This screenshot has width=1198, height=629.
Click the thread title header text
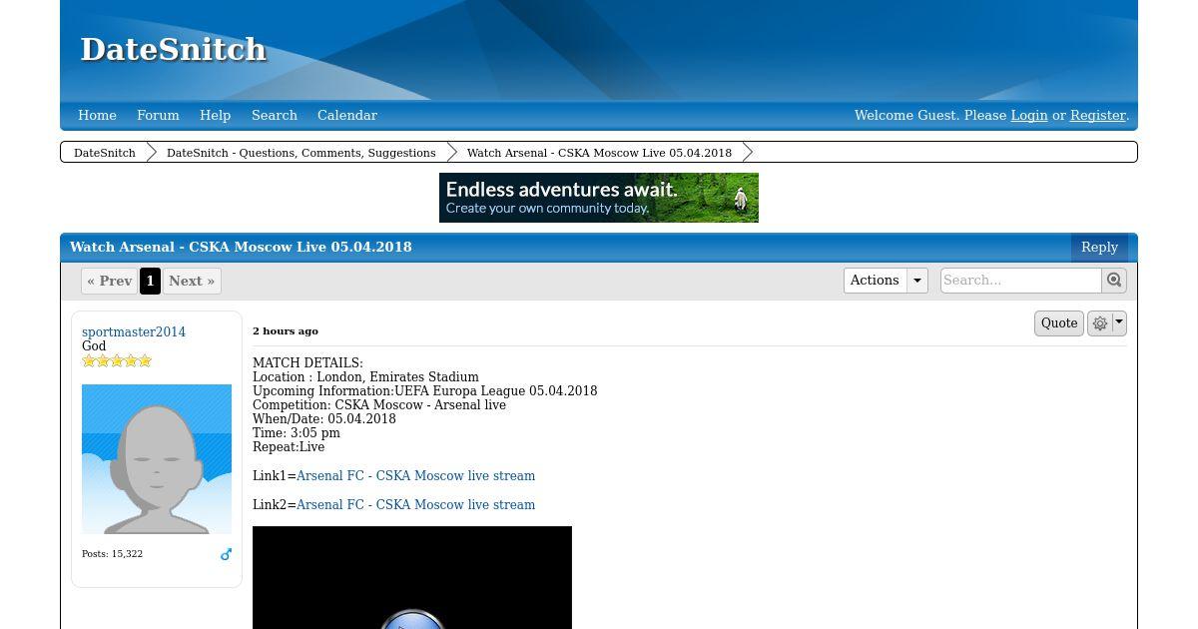[x=241, y=248]
